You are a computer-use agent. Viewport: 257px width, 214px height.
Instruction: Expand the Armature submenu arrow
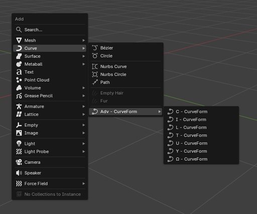pyautogui.click(x=84, y=106)
